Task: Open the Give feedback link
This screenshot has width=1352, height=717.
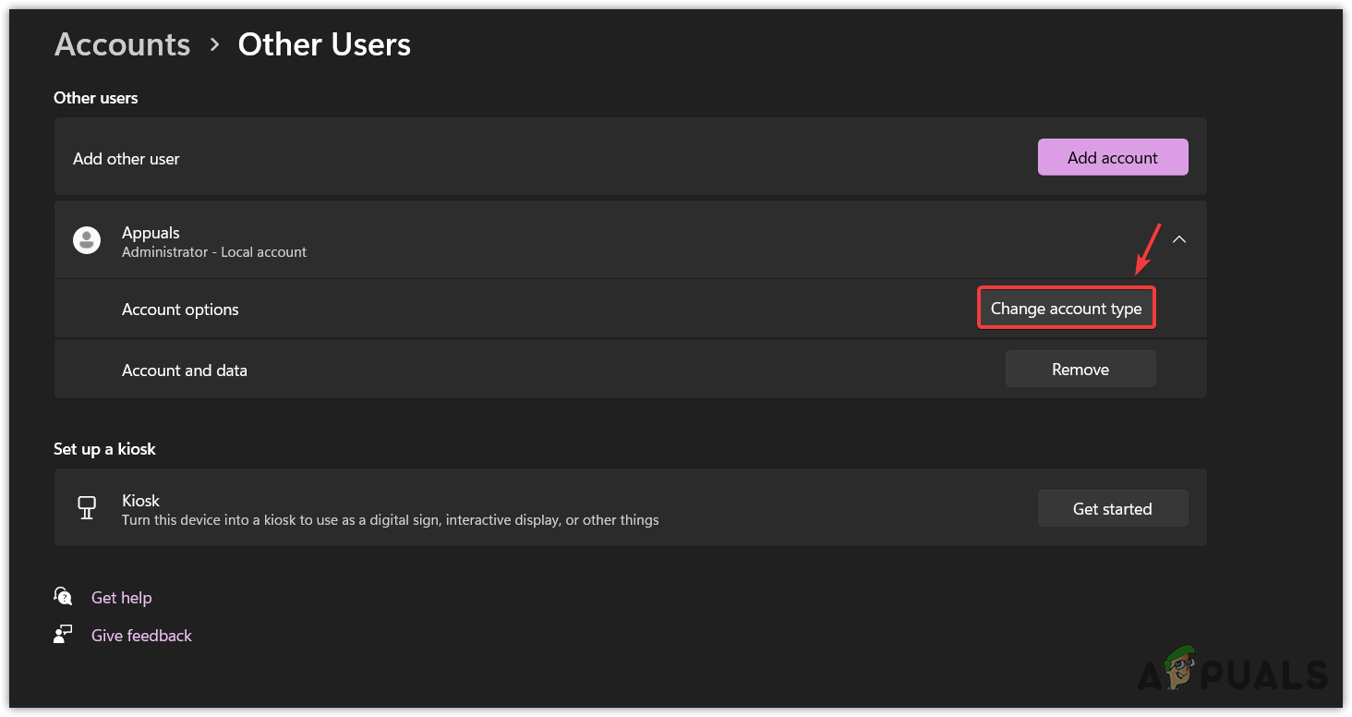Action: tap(141, 636)
